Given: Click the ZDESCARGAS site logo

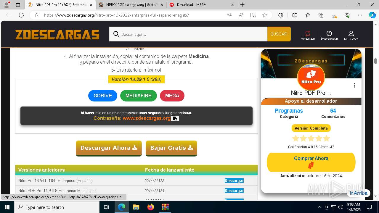Looking at the screenshot, I should 57,35.
